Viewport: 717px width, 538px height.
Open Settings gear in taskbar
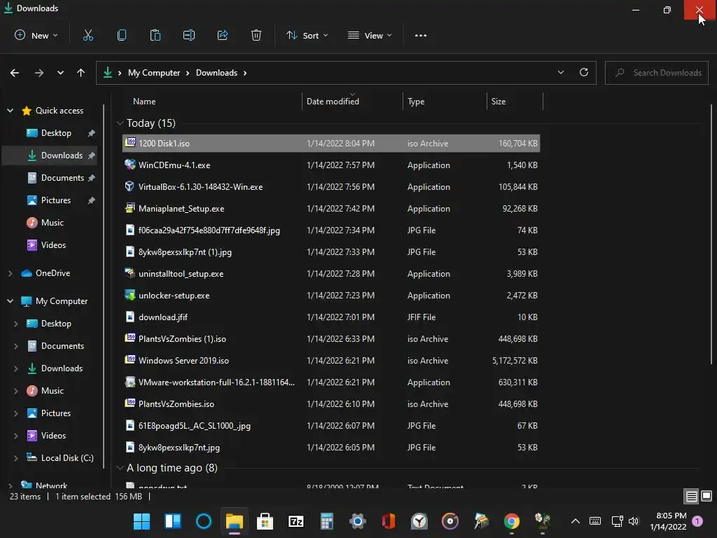pos(358,521)
